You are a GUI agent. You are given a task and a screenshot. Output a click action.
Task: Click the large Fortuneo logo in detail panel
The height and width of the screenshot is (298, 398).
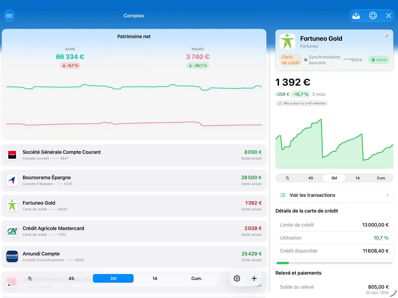[x=287, y=42]
